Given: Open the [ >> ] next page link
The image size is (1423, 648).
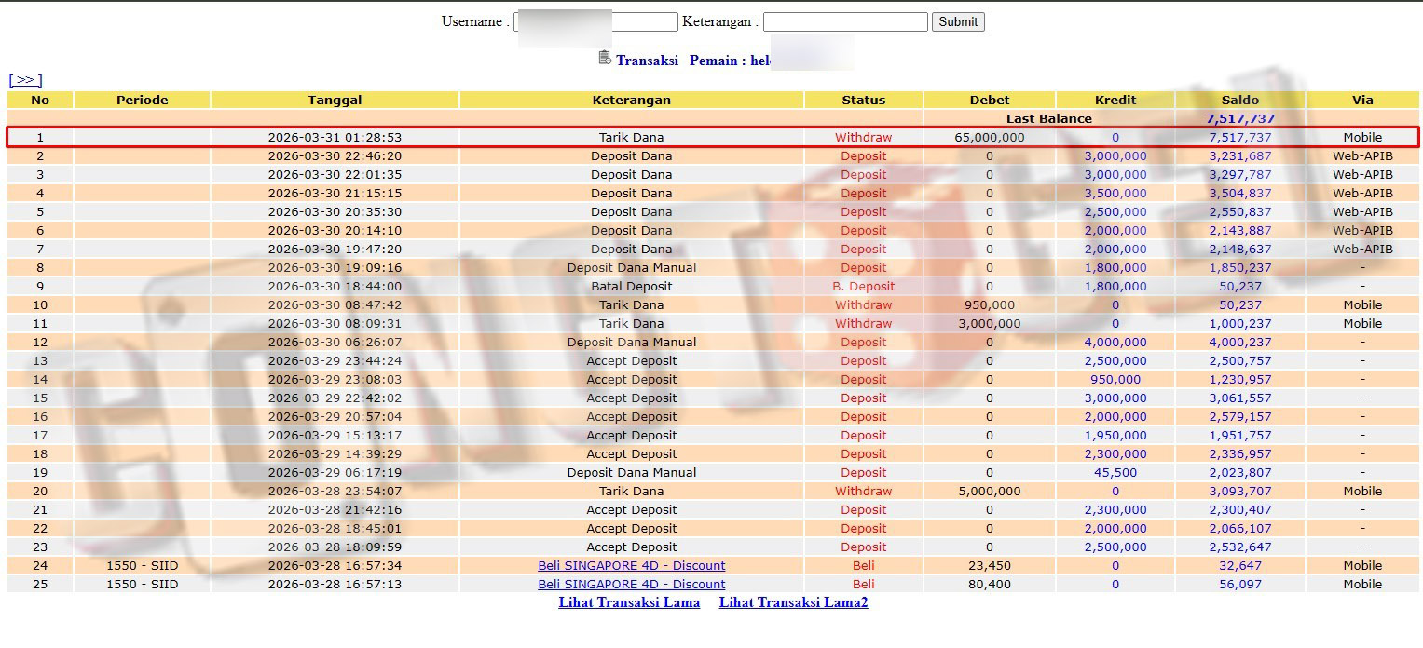Looking at the screenshot, I should click(x=25, y=80).
